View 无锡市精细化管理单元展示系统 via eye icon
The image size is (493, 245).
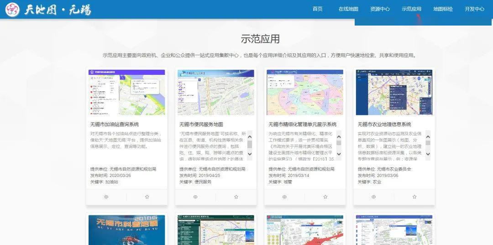tap(284, 197)
